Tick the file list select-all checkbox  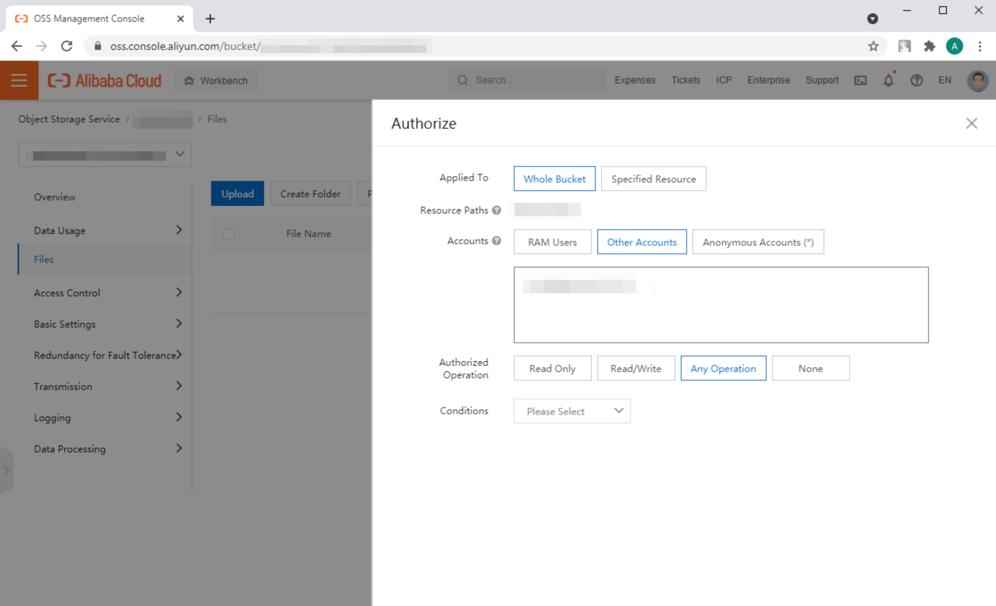[x=229, y=234]
